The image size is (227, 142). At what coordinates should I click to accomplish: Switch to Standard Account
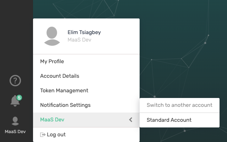pos(169,120)
